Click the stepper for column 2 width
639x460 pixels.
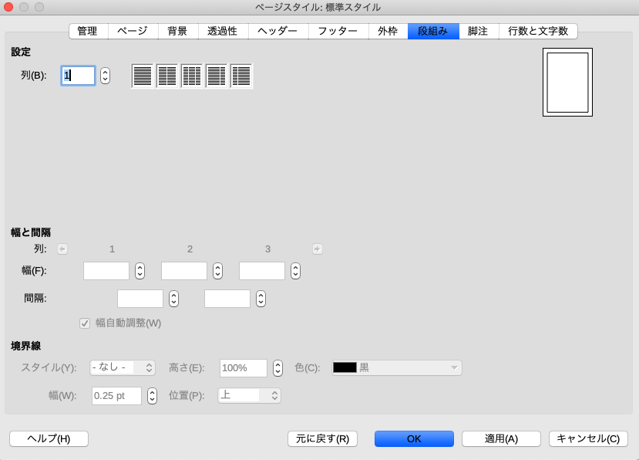pyautogui.click(x=217, y=271)
